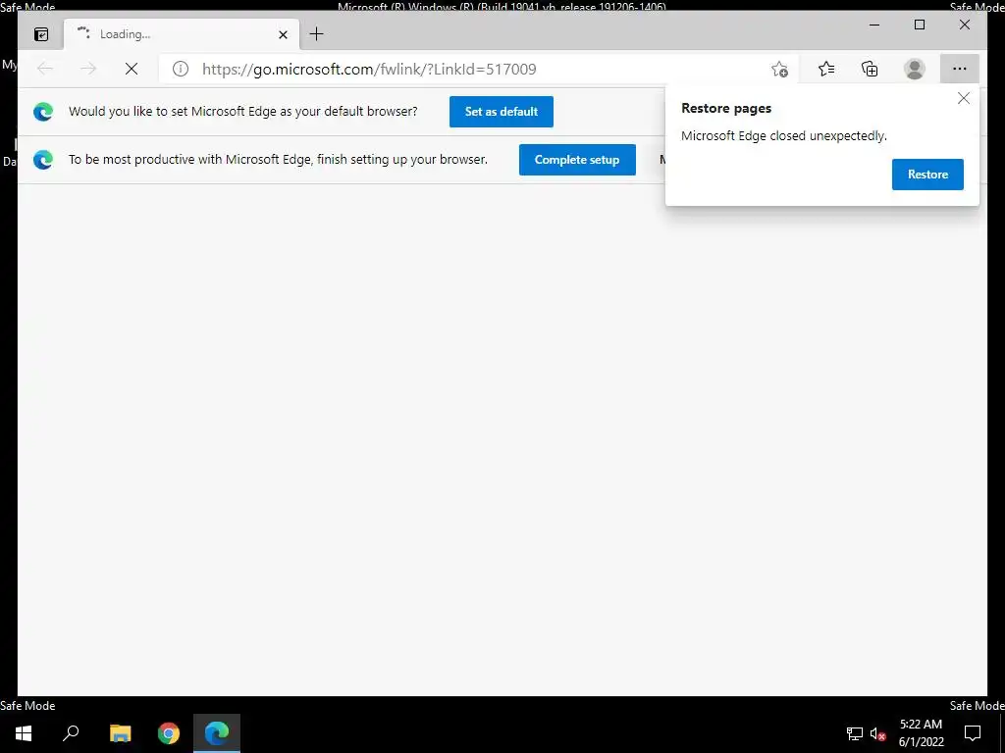The image size is (1005, 753).
Task: Open network status tray icon
Action: 855,733
